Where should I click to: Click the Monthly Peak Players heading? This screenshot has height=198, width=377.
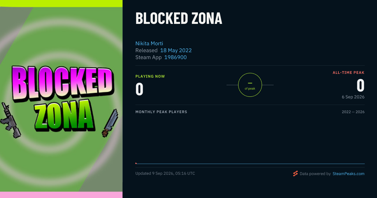tap(161, 112)
